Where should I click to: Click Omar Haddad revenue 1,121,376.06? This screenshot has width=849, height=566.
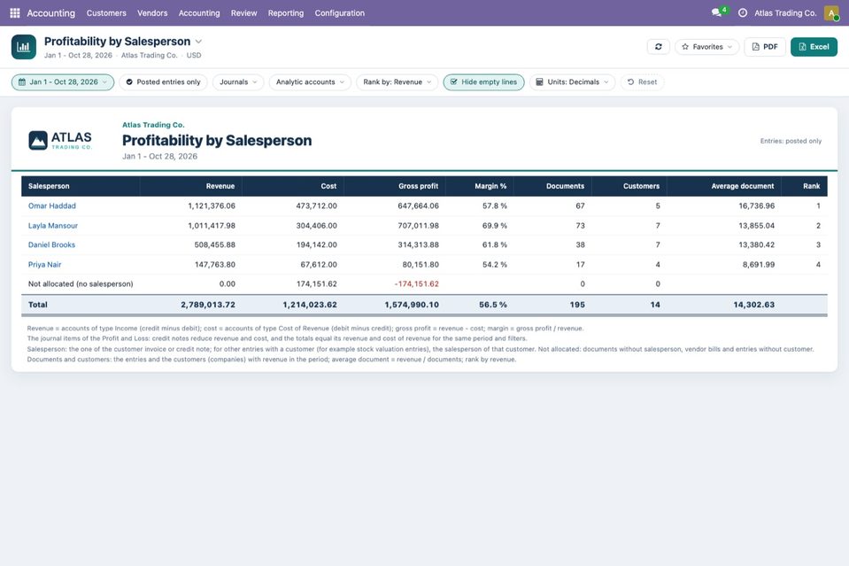pyautogui.click(x=212, y=205)
